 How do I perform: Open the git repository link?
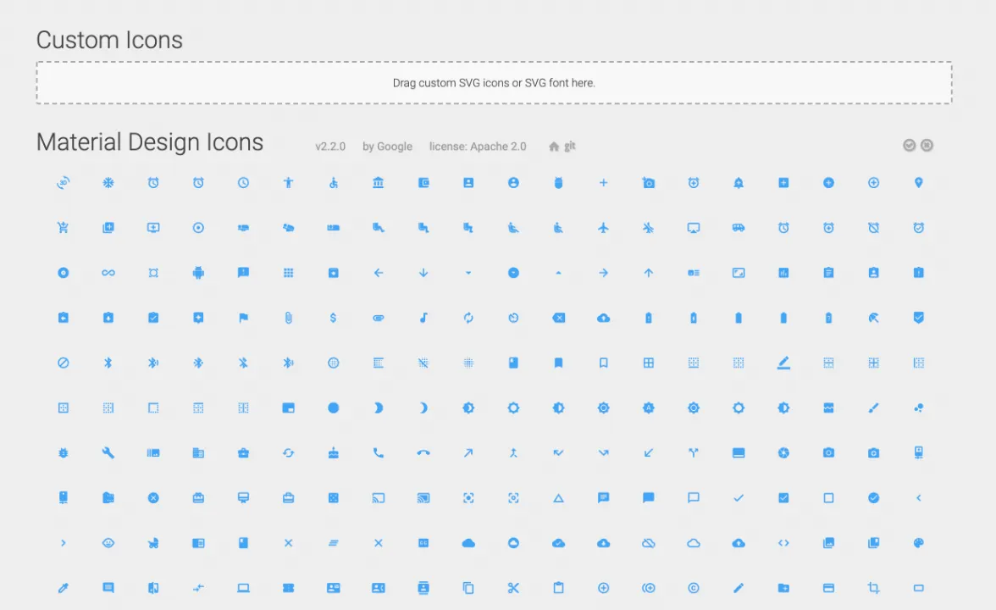[x=570, y=146]
